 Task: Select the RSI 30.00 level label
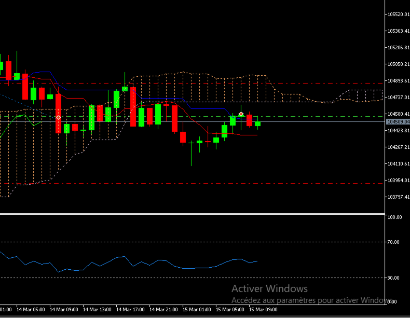click(x=393, y=278)
